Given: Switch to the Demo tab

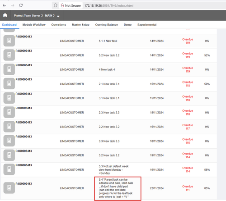Looking at the screenshot, I should point(127,25).
